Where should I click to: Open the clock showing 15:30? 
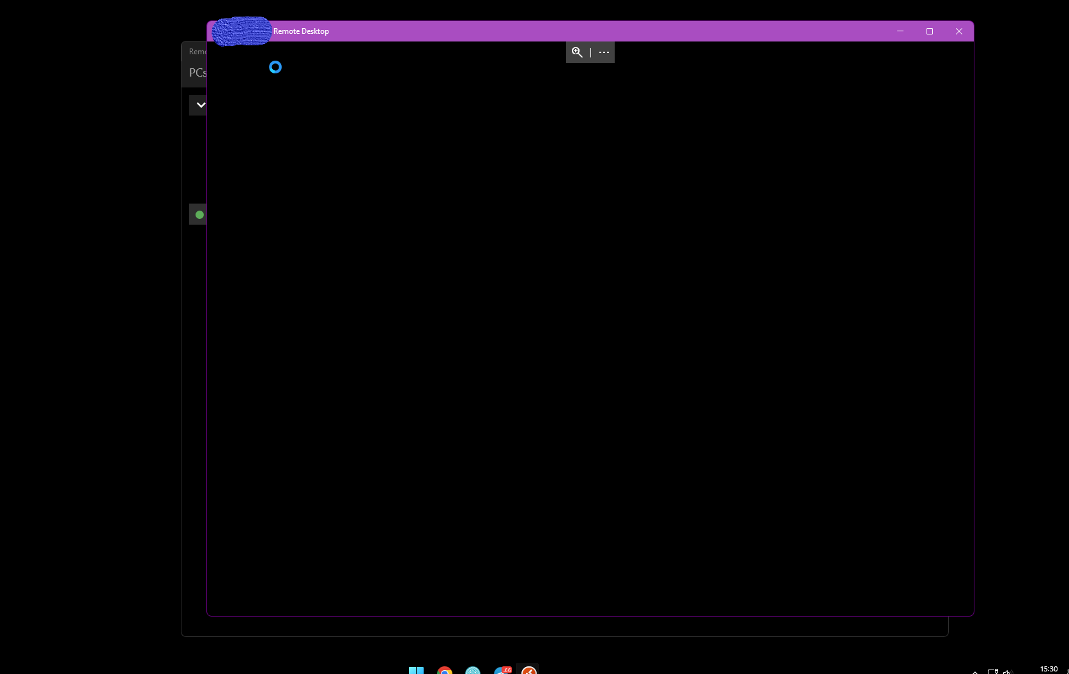[1049, 669]
